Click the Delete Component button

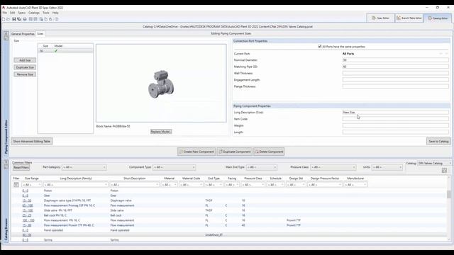click(269, 152)
